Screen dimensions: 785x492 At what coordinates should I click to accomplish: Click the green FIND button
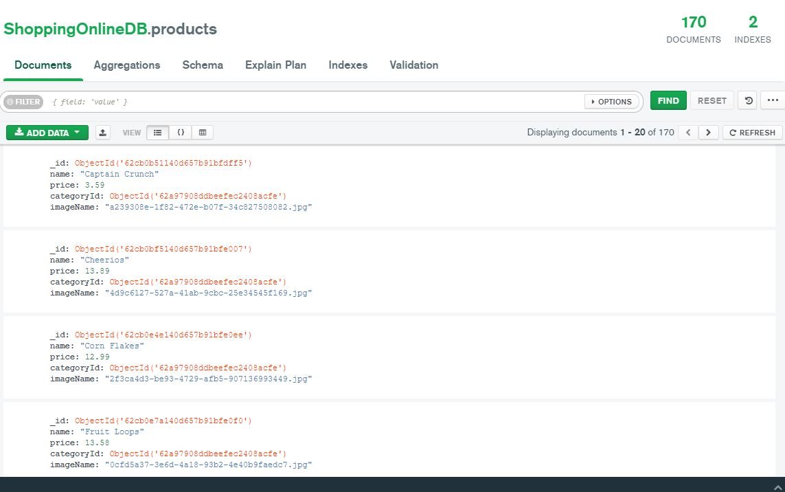click(x=668, y=101)
